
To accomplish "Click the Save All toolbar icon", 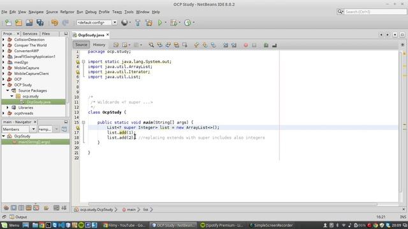I will (40, 23).
